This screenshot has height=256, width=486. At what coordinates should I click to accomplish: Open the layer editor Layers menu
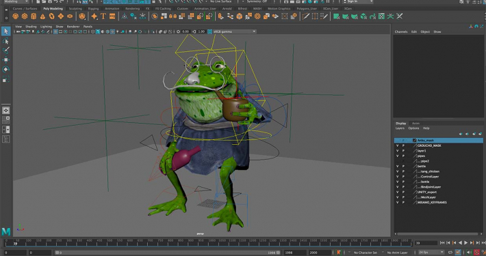click(x=400, y=128)
